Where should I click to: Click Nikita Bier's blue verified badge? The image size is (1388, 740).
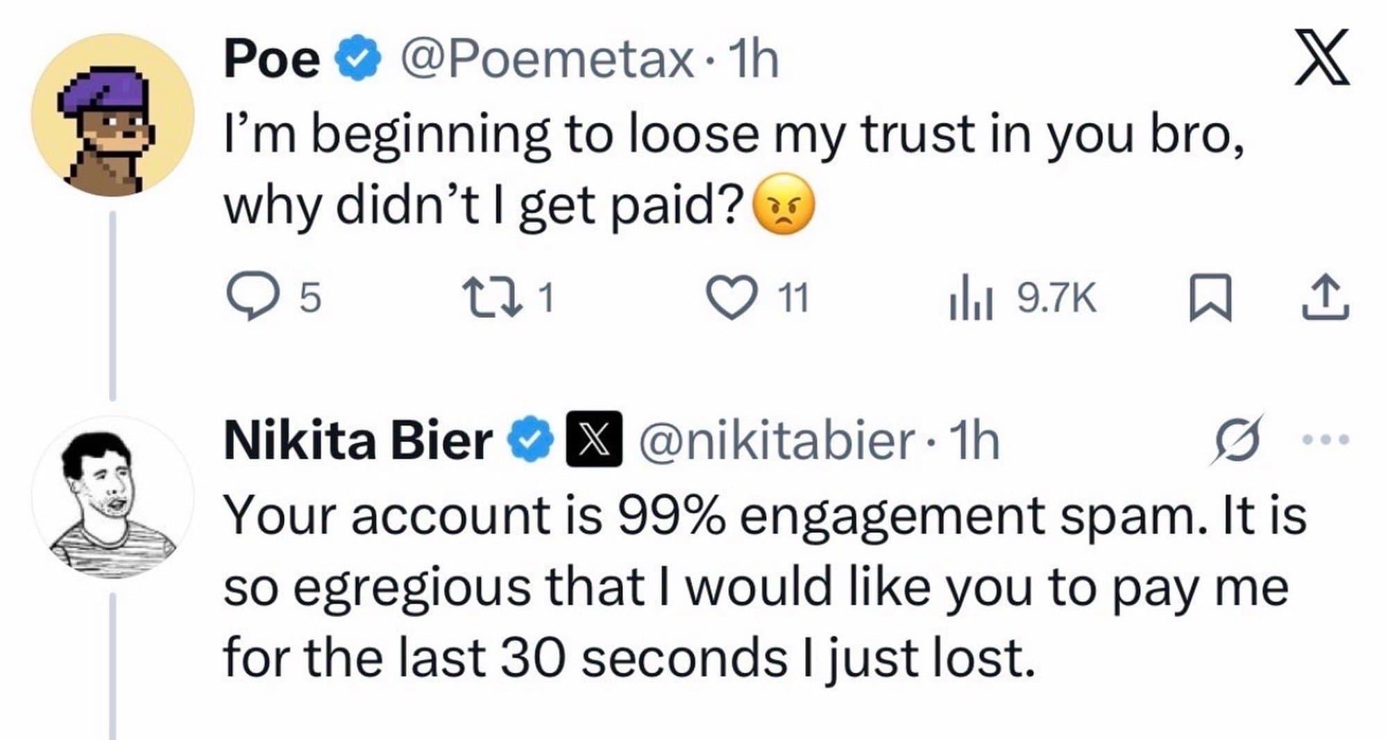click(x=532, y=439)
